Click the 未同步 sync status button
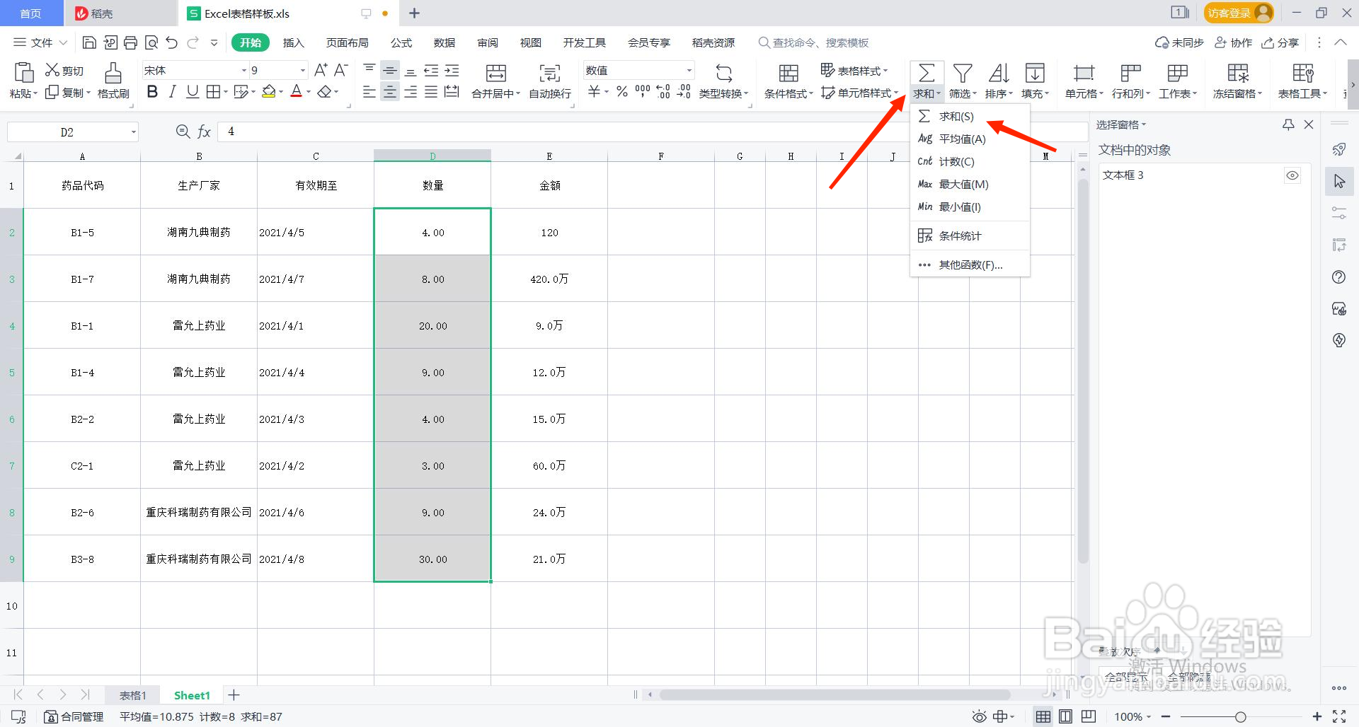Screen dimensions: 1359x727 (1179, 43)
